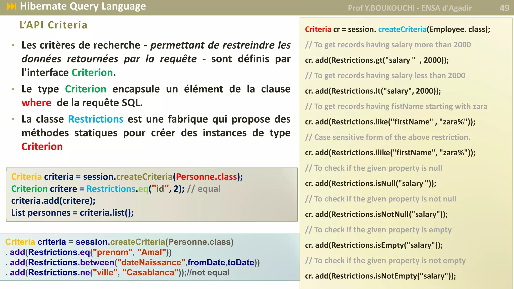Image resolution: width=514 pixels, height=289 pixels.
Task: Click line 'Criterion critere = Restrictions.eq("id", 2);'
Action: click(x=98, y=189)
